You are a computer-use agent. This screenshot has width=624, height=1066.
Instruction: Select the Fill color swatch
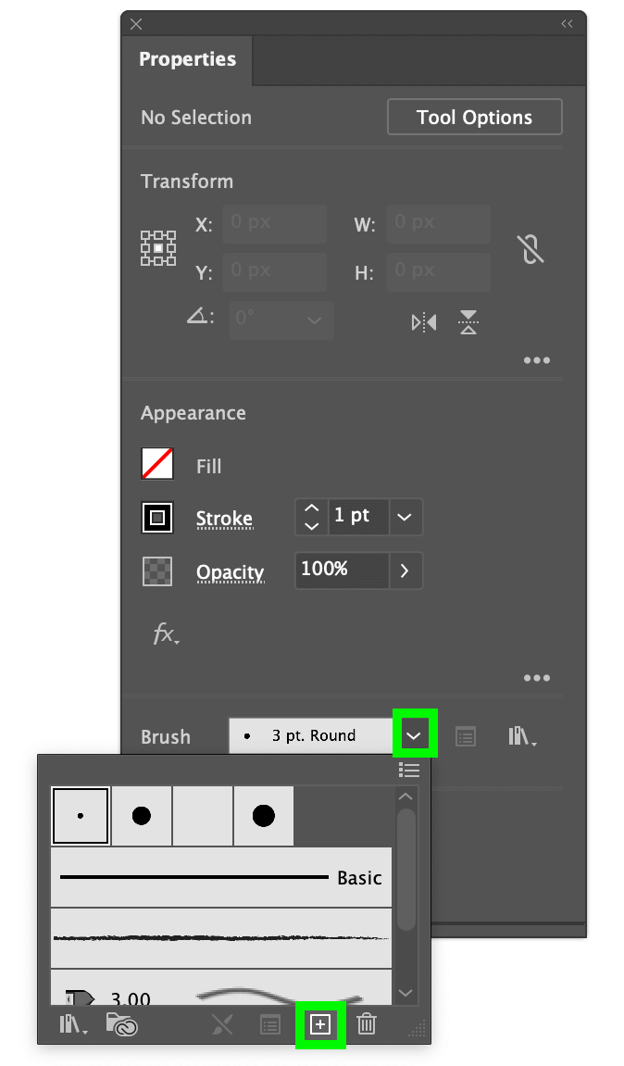coord(156,464)
